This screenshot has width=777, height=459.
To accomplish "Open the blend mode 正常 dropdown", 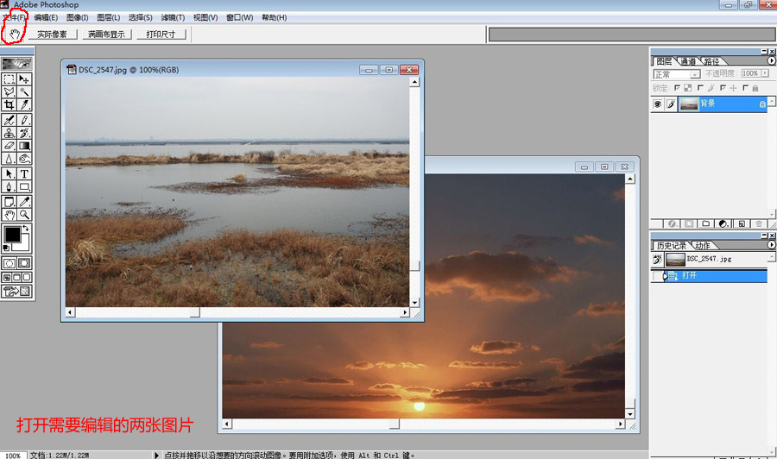I will coord(677,74).
